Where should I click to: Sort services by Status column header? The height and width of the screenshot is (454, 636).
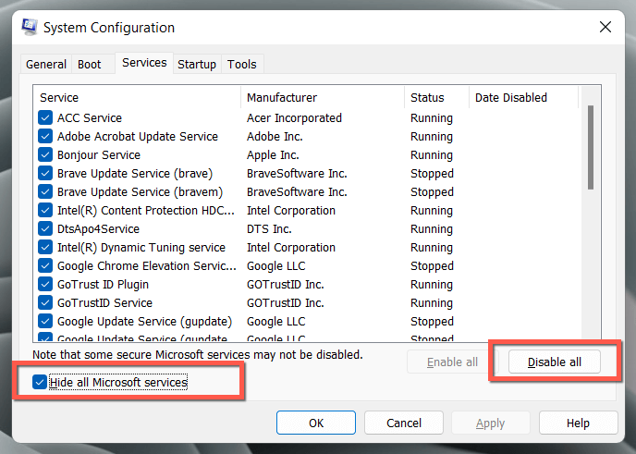427,98
